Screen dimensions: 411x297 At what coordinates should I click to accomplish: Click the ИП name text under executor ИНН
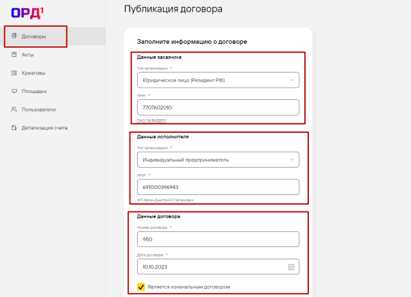pos(165,200)
